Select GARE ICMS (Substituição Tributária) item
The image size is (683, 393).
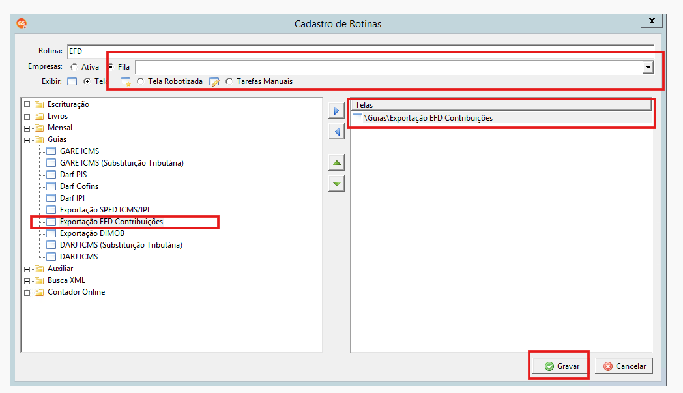point(121,163)
